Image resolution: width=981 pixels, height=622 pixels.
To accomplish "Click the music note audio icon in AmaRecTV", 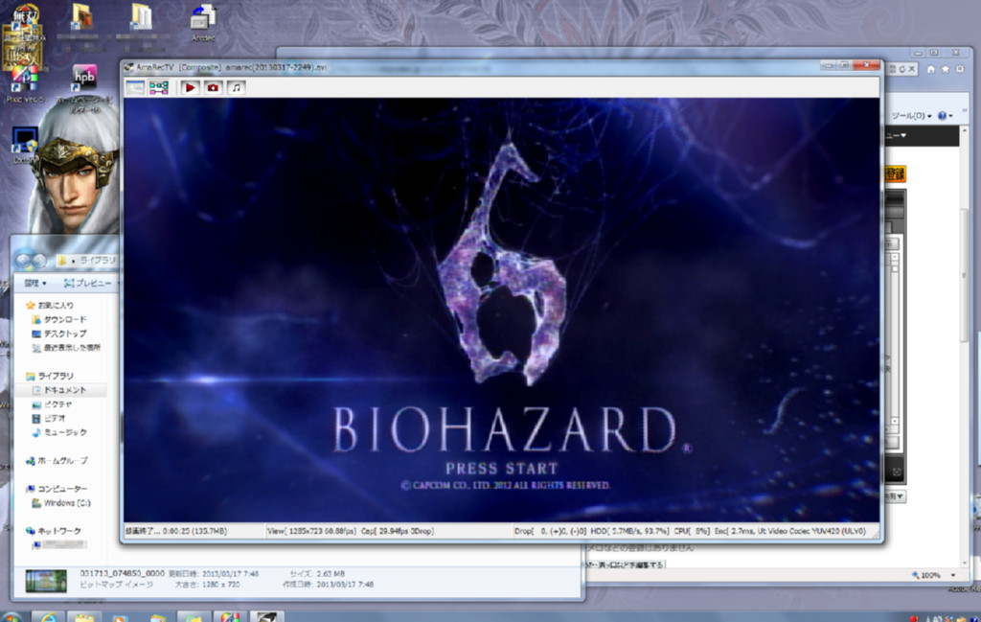I will [236, 87].
